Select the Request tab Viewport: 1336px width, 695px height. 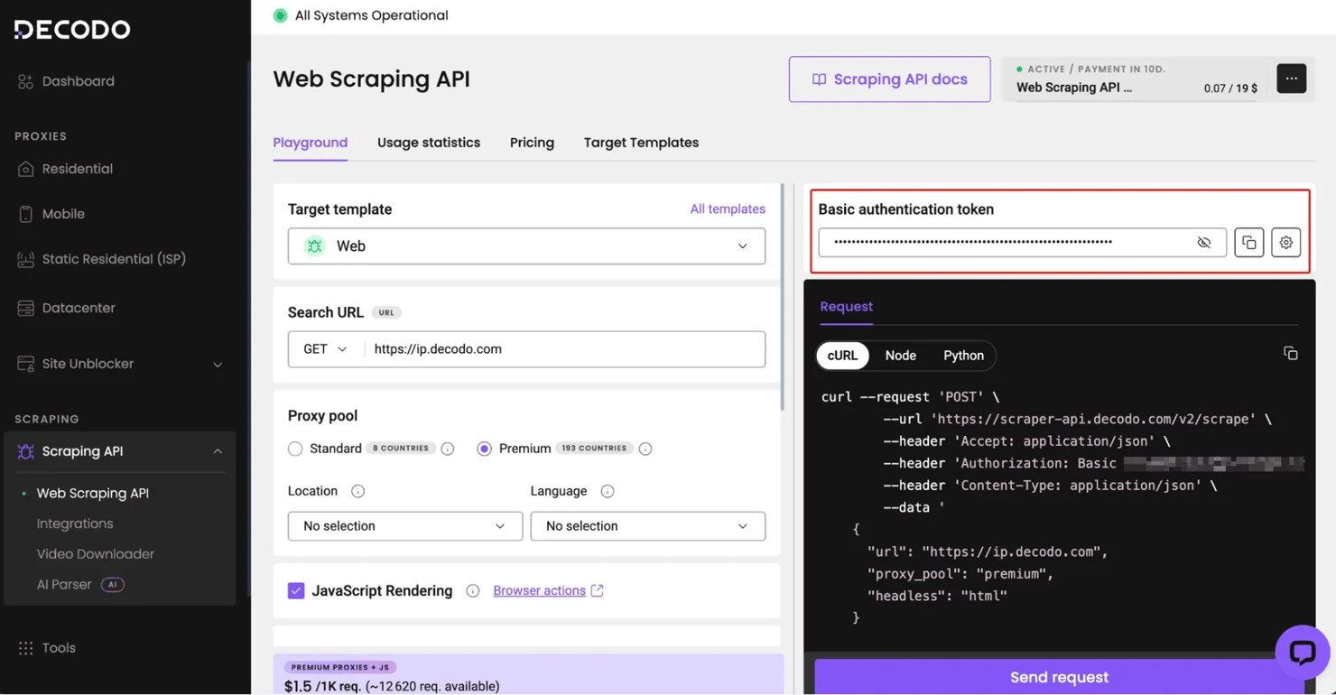pyautogui.click(x=847, y=307)
